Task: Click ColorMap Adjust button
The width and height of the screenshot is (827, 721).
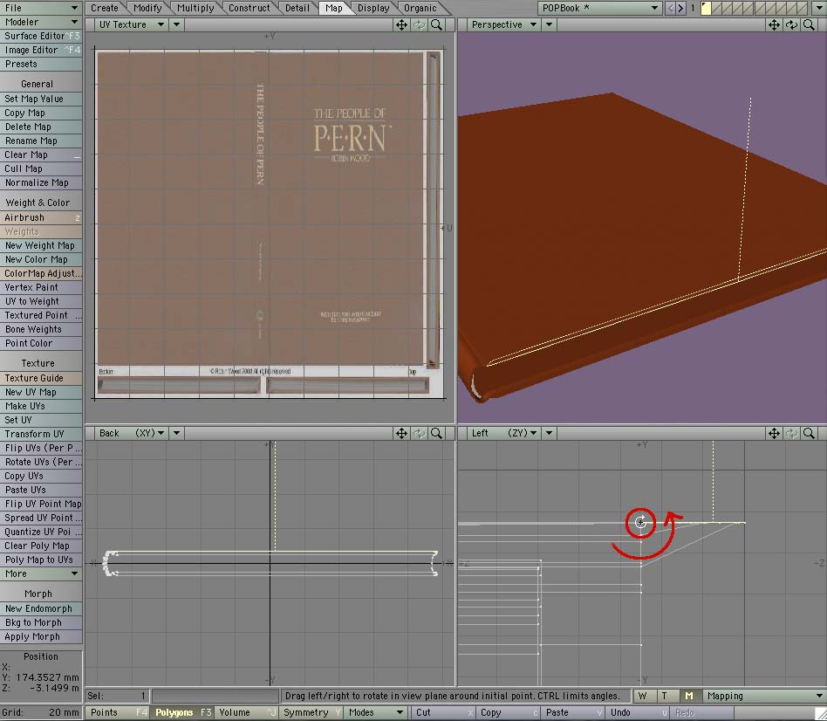Action: click(x=41, y=273)
